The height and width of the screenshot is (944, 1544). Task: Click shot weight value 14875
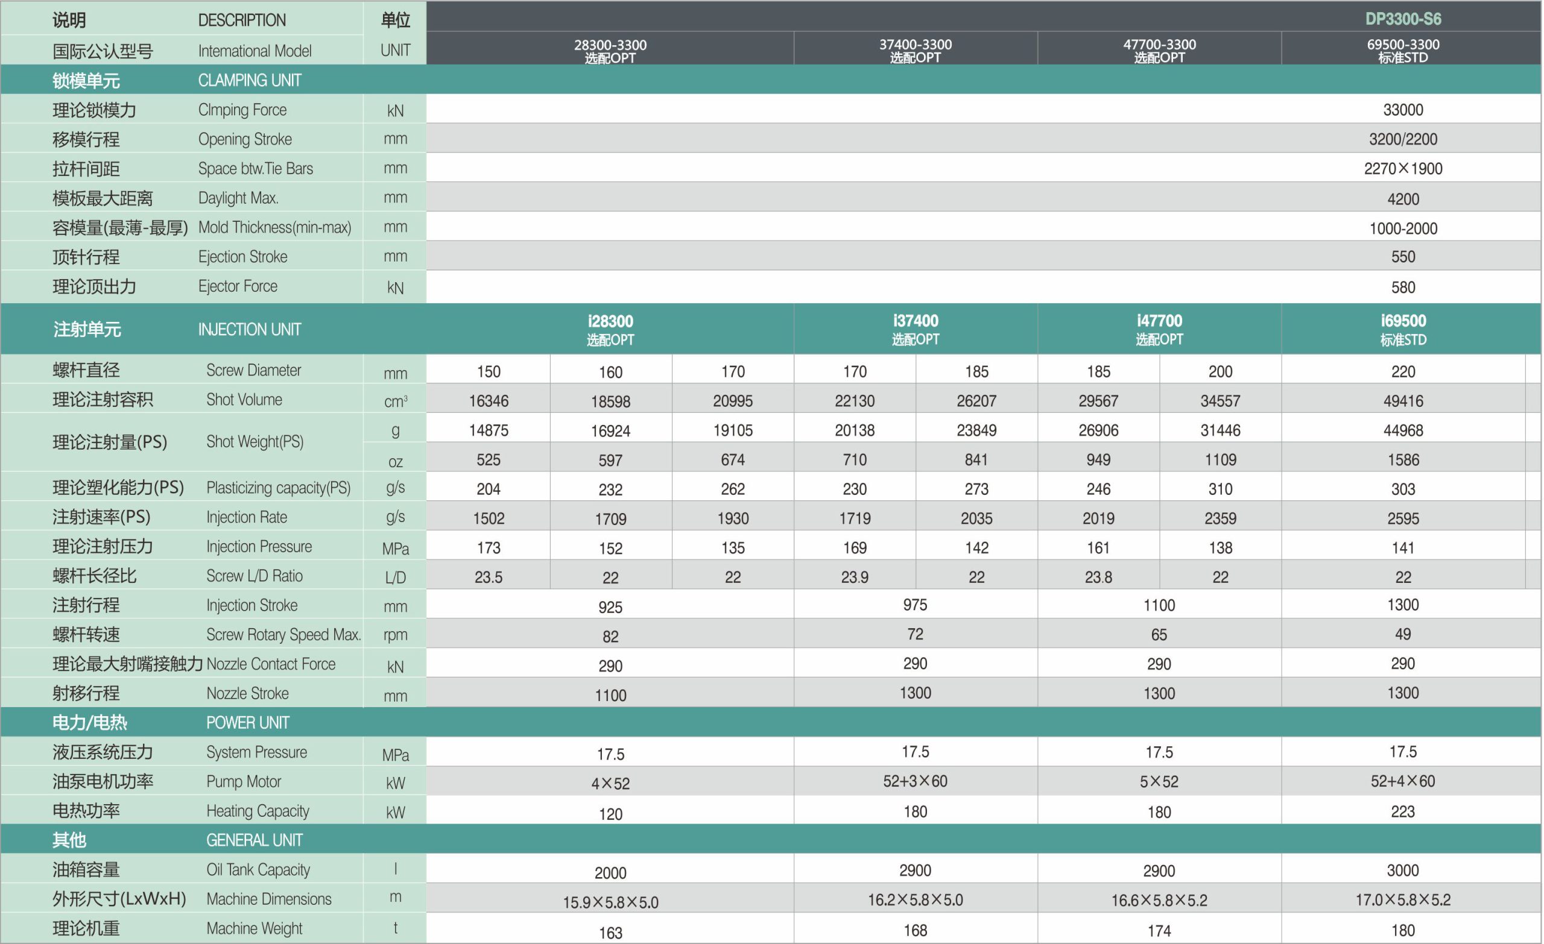[489, 430]
